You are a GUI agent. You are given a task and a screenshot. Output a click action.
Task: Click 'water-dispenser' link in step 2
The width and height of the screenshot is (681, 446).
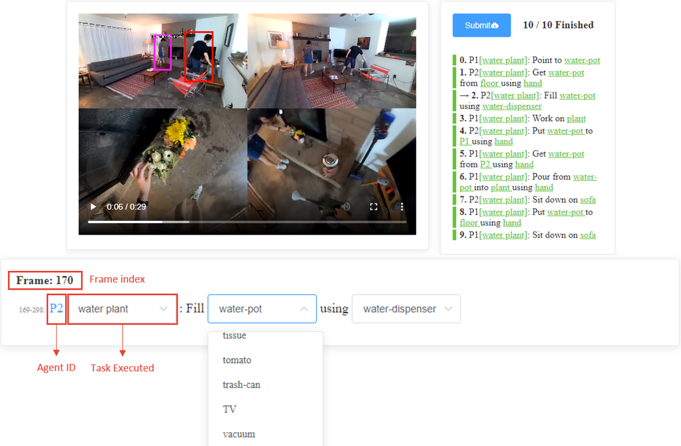(x=512, y=106)
